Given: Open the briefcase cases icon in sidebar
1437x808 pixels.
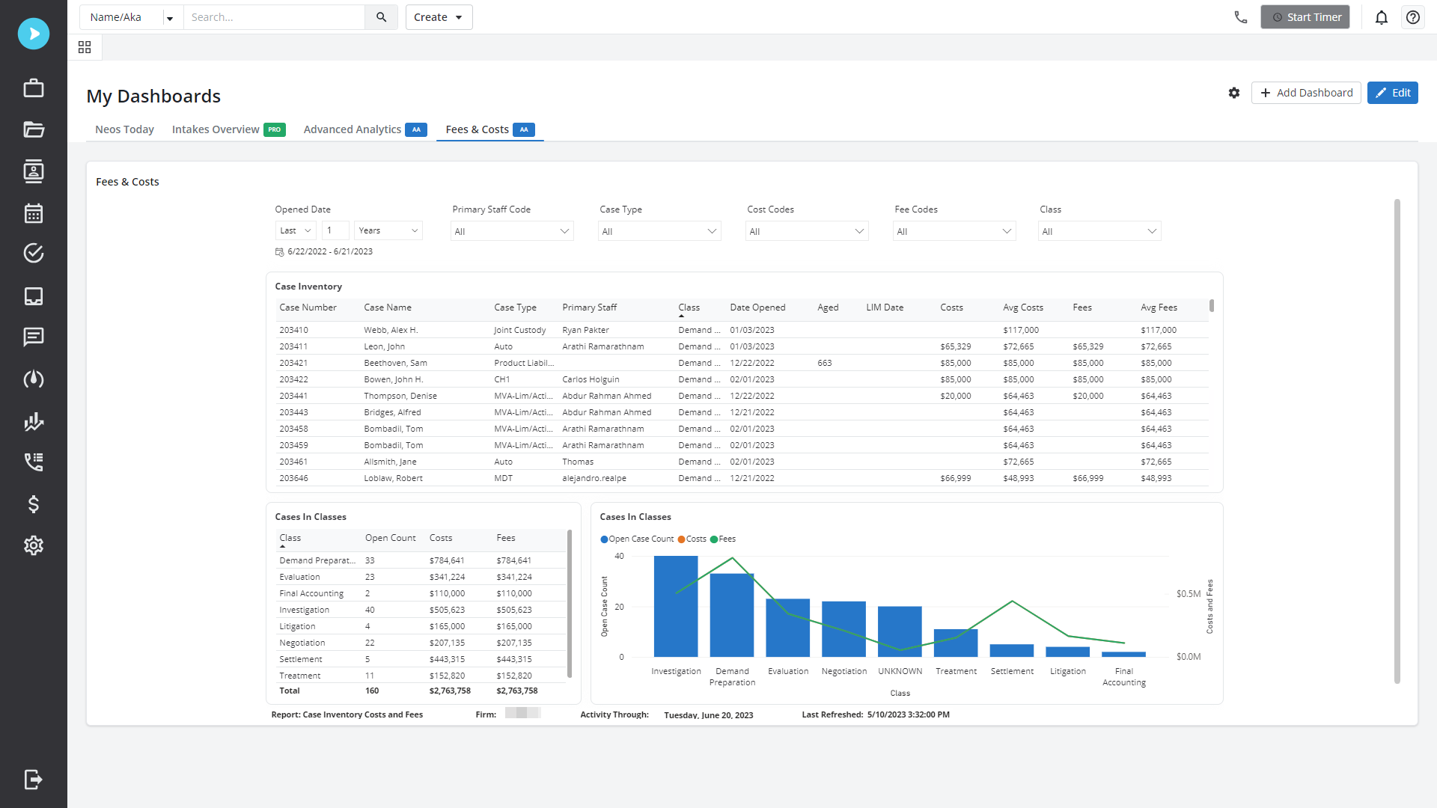Looking at the screenshot, I should coord(34,88).
